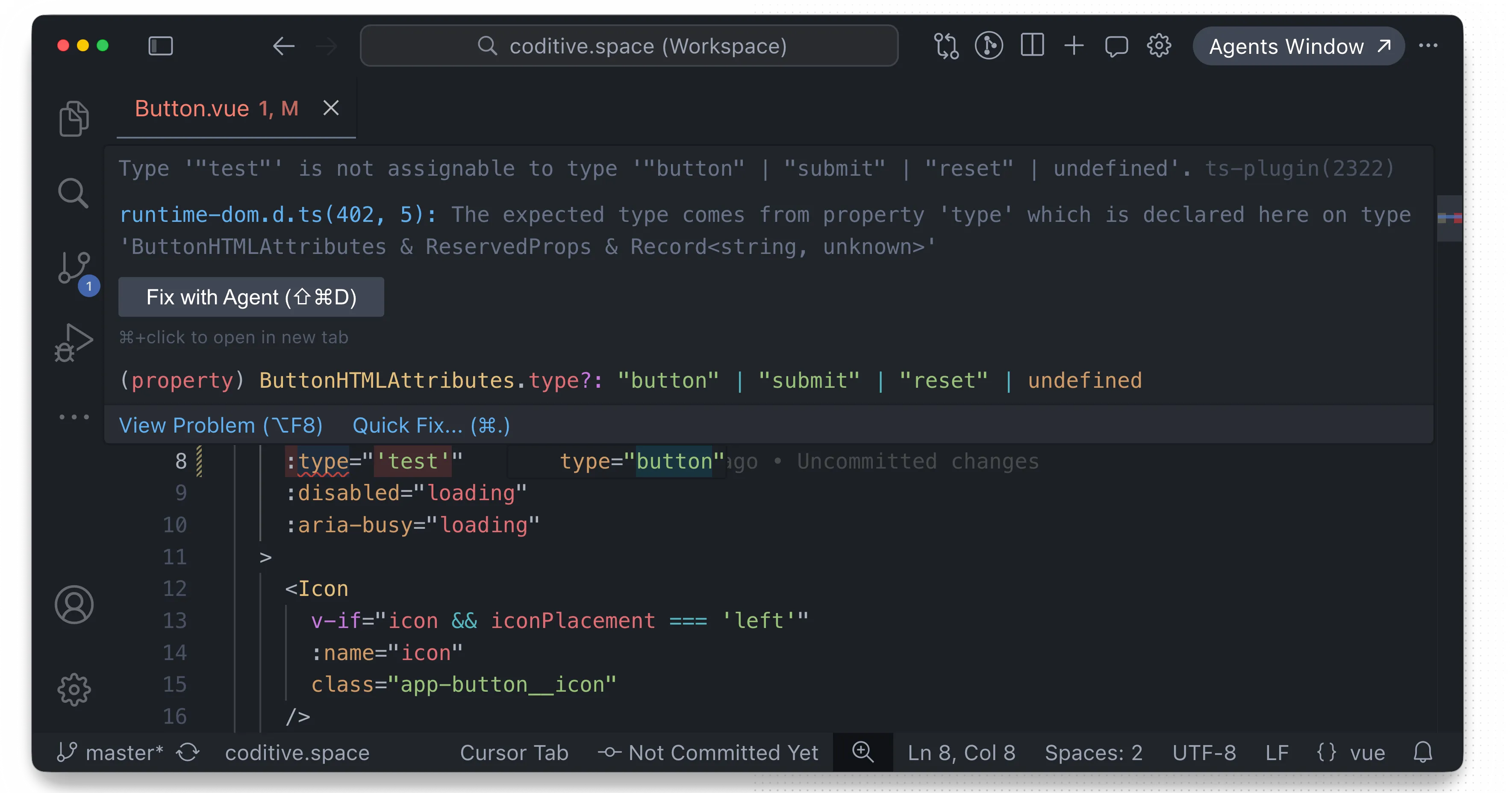Viewport: 1510px width, 793px height.
Task: Click View Problem link
Action: pos(221,425)
